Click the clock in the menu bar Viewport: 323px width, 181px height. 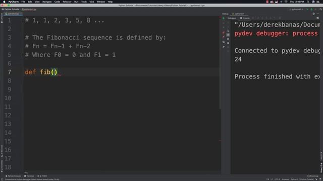[297, 2]
